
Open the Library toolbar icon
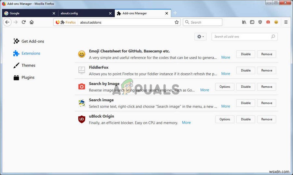(x=244, y=22)
